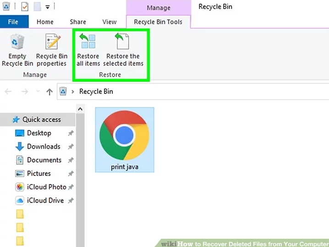This screenshot has width=329, height=247.
Task: Open Downloads folder in sidebar
Action: click(44, 146)
